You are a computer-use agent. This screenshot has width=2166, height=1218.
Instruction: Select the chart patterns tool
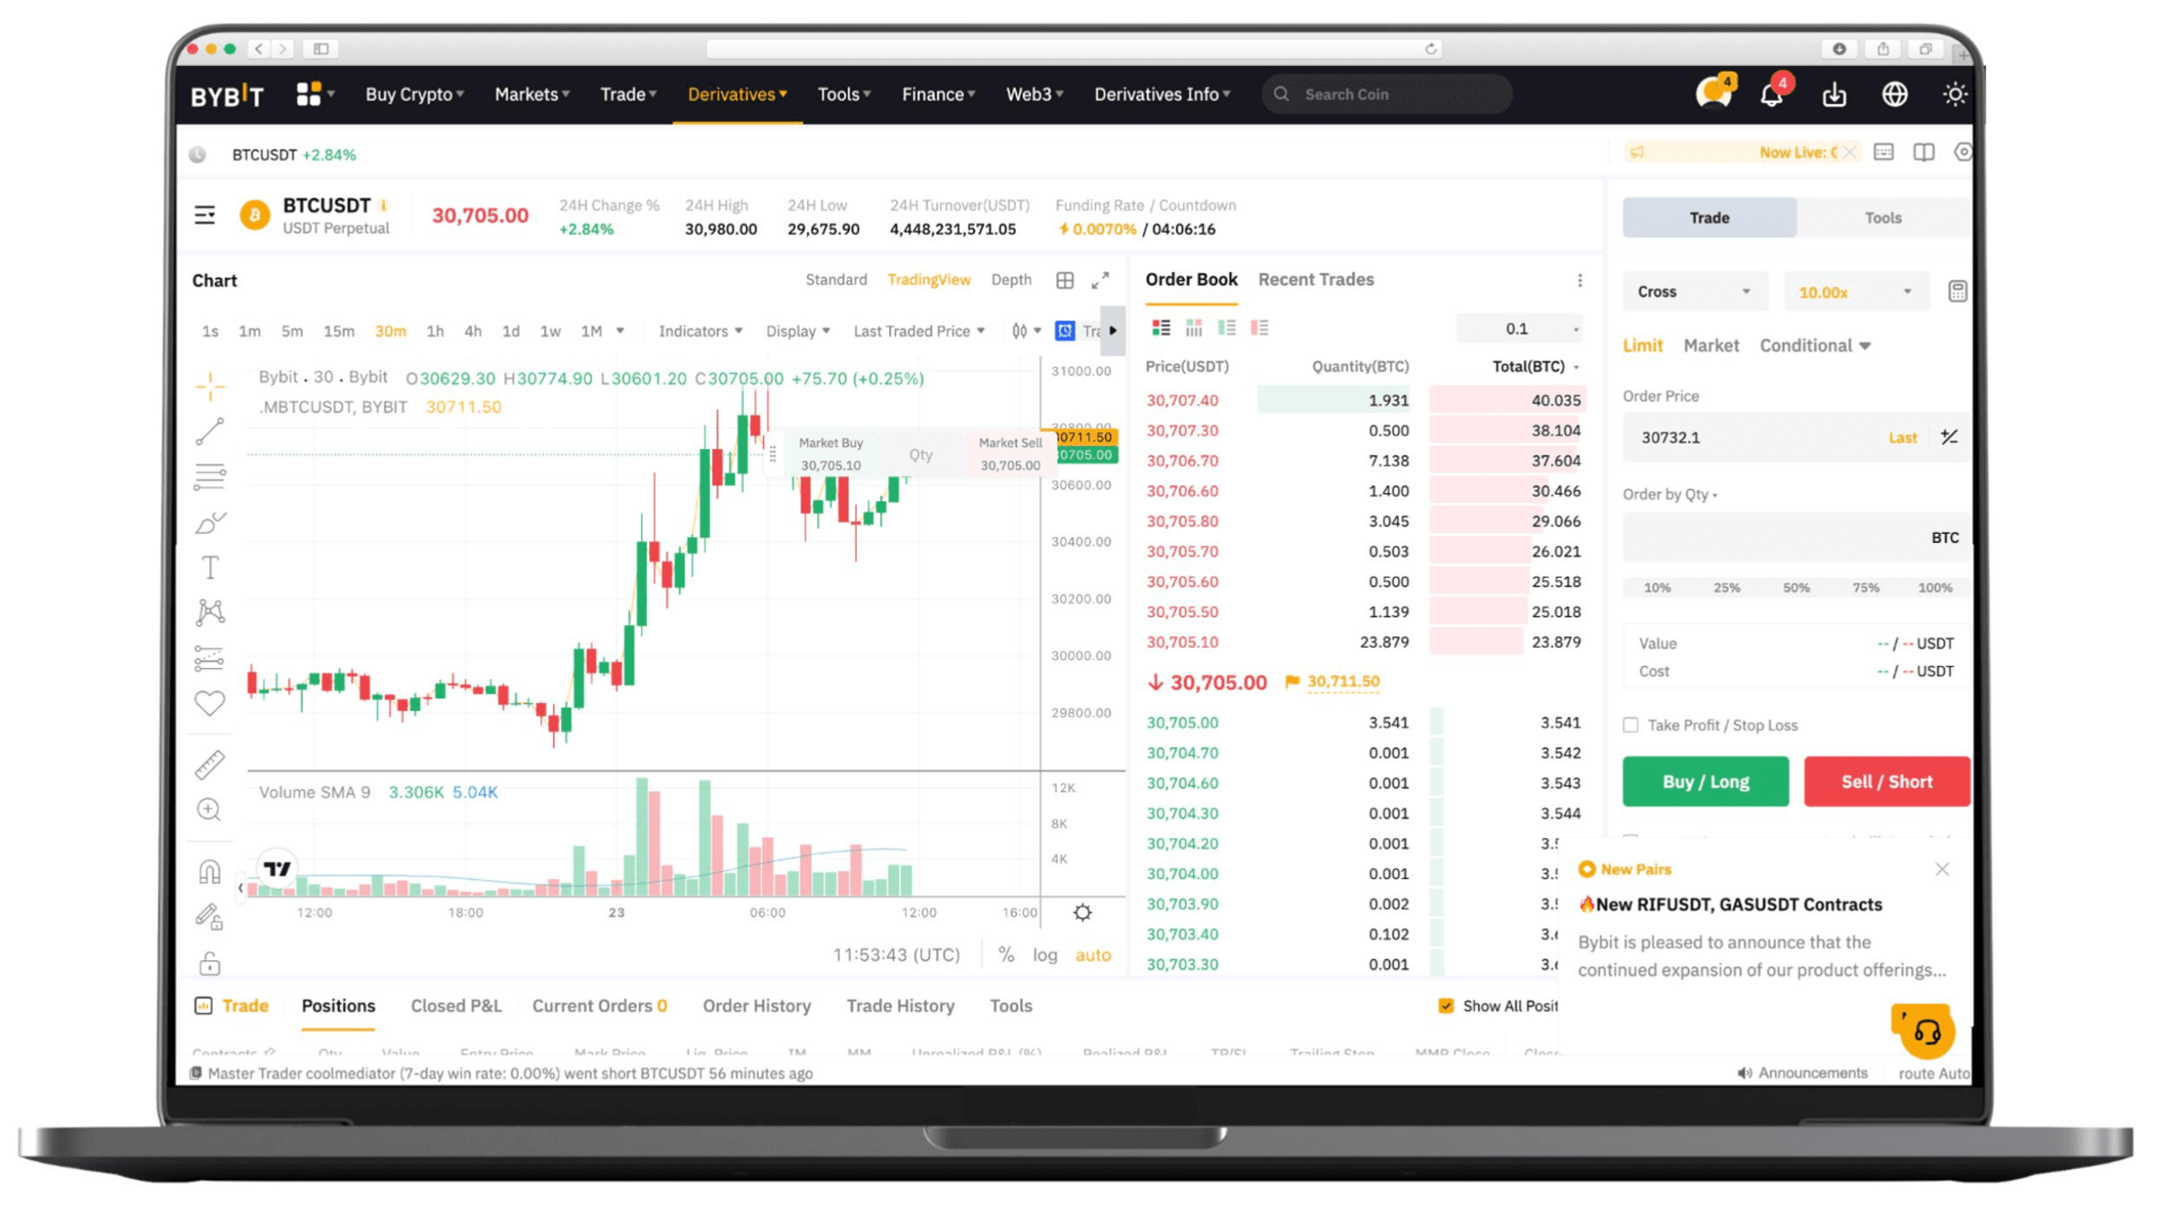click(210, 612)
